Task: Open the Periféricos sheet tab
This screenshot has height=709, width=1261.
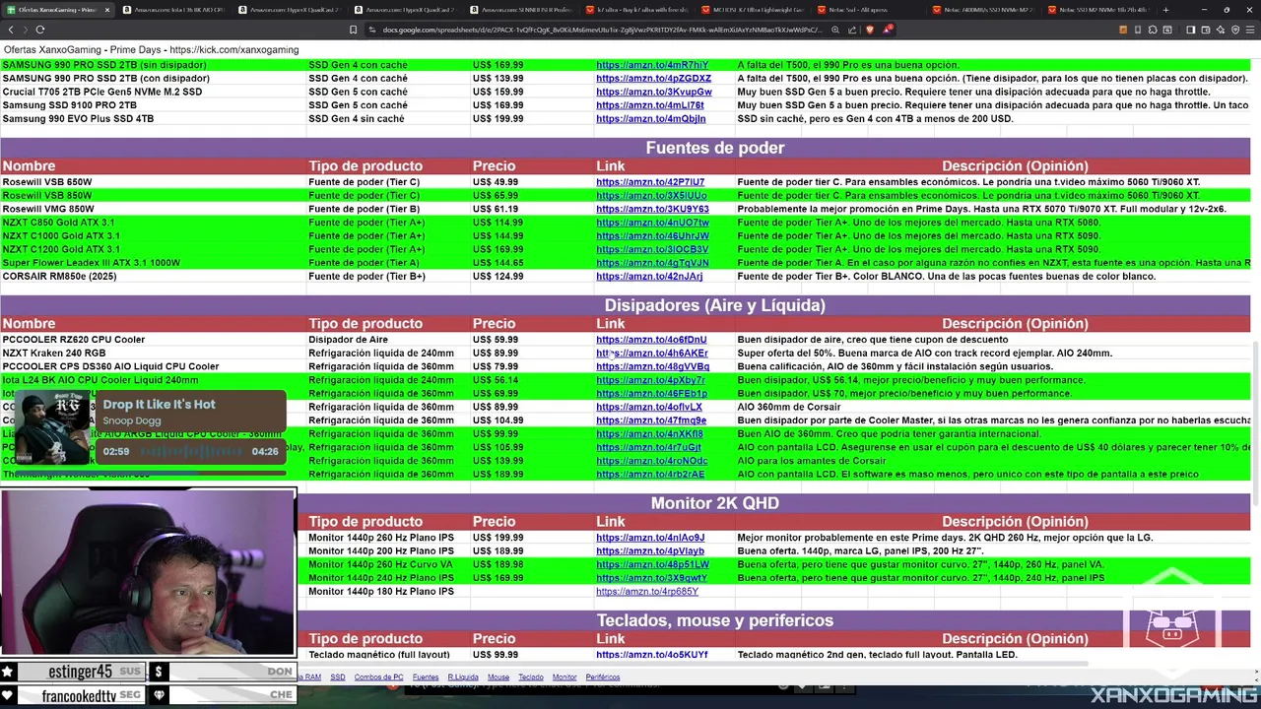Action: click(x=603, y=677)
